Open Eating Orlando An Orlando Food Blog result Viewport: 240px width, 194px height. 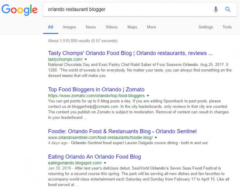coord(94,157)
